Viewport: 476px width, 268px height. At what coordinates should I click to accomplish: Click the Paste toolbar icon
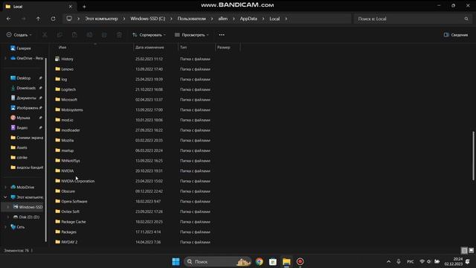click(74, 35)
